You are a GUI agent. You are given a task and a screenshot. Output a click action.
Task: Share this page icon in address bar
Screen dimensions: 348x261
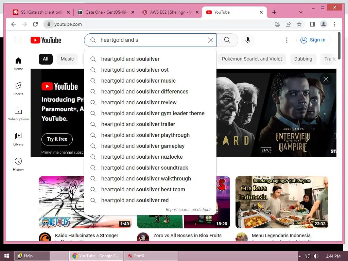click(x=288, y=24)
